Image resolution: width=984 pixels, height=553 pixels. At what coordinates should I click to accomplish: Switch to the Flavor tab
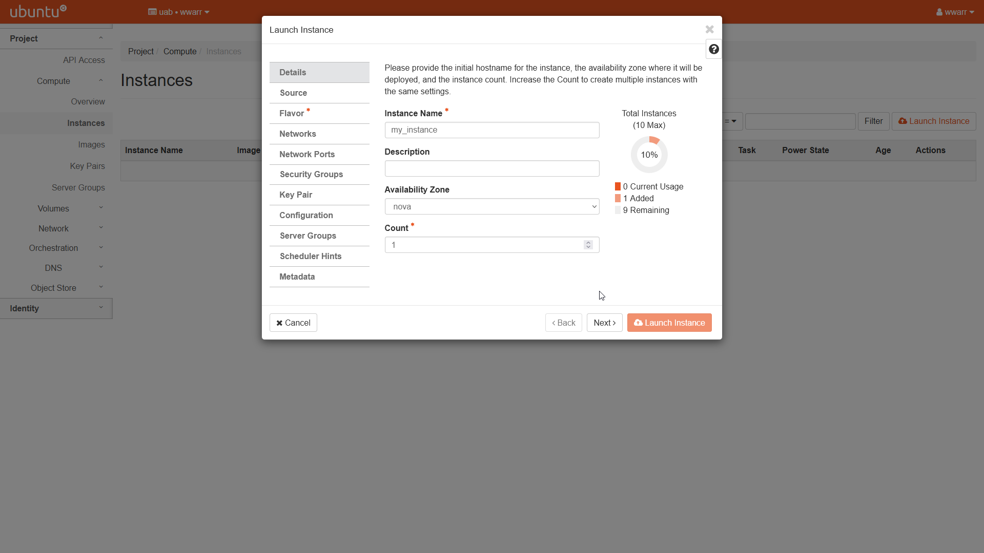click(x=319, y=113)
